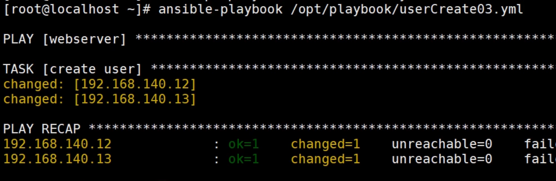Click "changed=1" in the 192.168.140.13 row
This screenshot has width=556, height=181.
coord(325,159)
